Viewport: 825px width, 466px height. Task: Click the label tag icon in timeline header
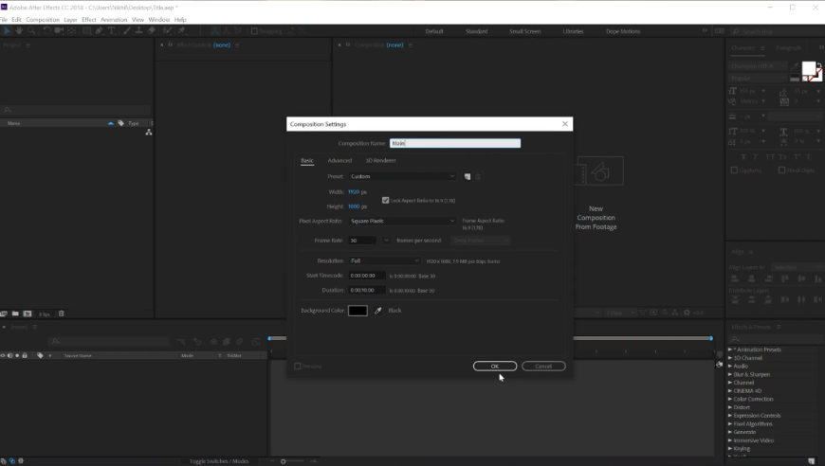tap(40, 356)
